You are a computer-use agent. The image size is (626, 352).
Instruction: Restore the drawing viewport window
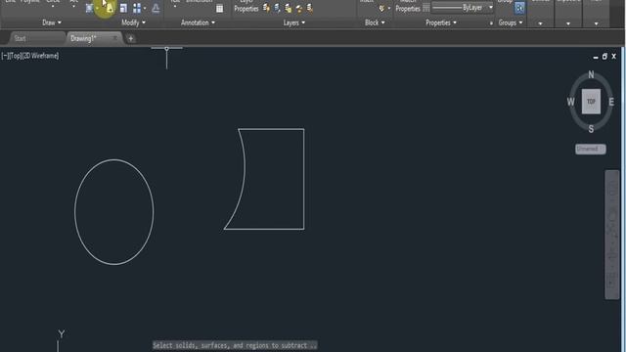click(604, 57)
